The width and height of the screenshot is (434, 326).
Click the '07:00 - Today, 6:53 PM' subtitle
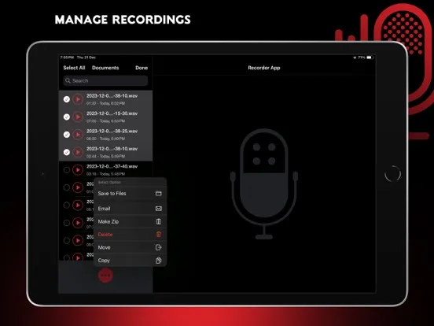point(105,121)
